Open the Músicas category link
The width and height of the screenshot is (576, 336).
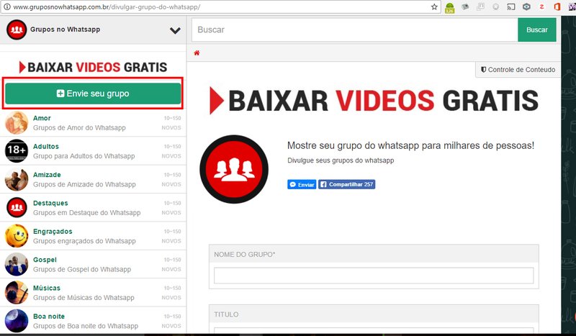point(47,288)
